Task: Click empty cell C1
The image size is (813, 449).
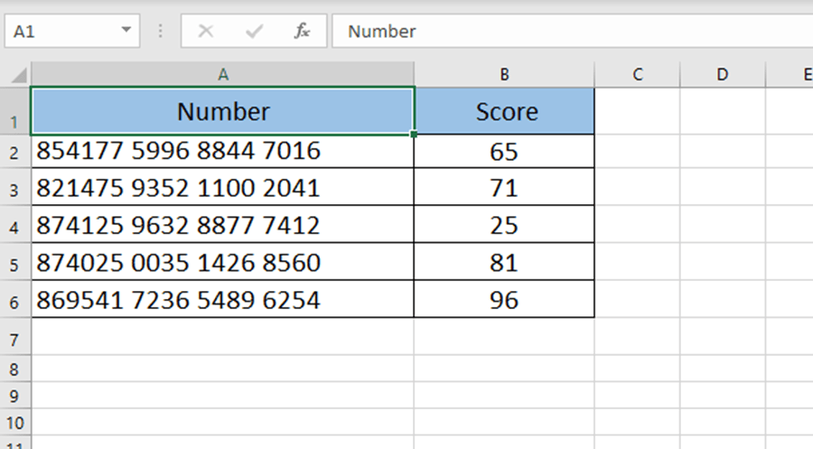Action: pyautogui.click(x=637, y=111)
